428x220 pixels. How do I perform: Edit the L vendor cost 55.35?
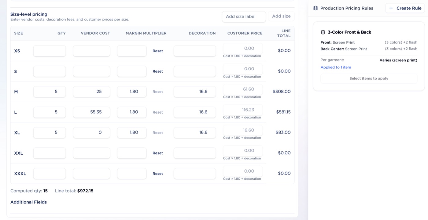(x=91, y=112)
